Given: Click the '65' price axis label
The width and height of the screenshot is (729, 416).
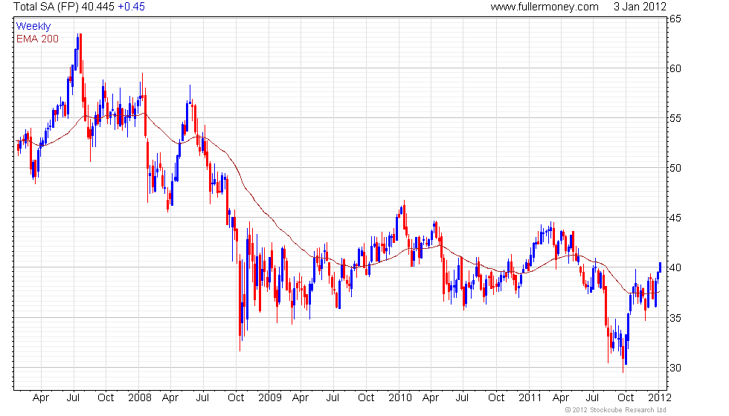Looking at the screenshot, I should pos(675,19).
